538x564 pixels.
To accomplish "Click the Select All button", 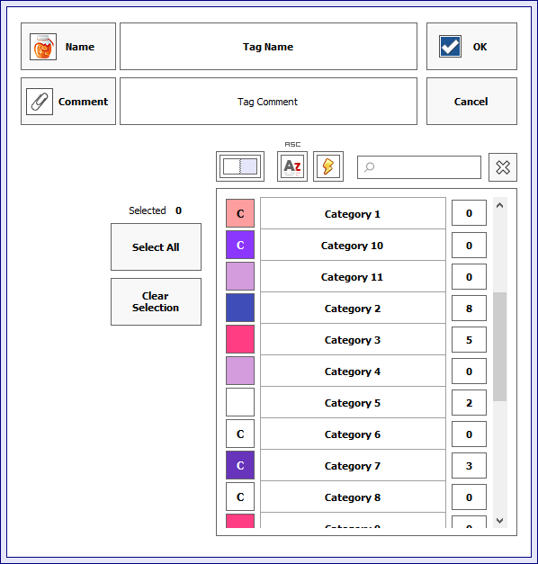I will click(156, 247).
